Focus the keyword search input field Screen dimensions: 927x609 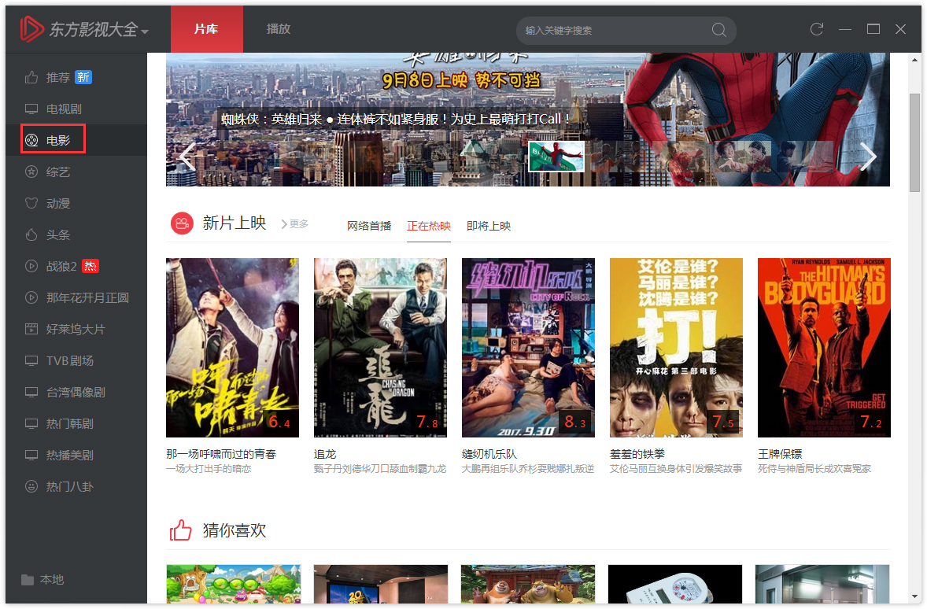point(615,30)
